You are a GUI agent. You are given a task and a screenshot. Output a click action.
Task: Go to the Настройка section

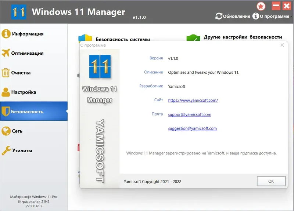click(34, 92)
